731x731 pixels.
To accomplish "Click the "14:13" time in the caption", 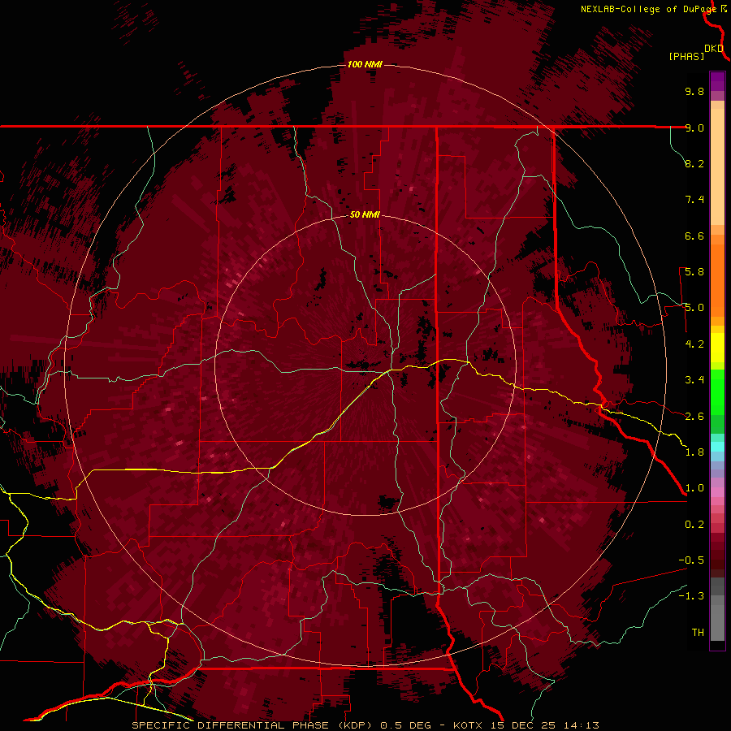I will [x=581, y=725].
